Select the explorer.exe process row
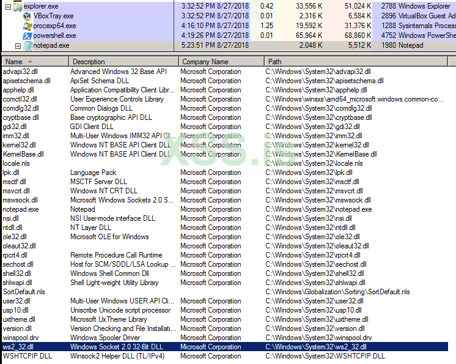 tap(228, 6)
